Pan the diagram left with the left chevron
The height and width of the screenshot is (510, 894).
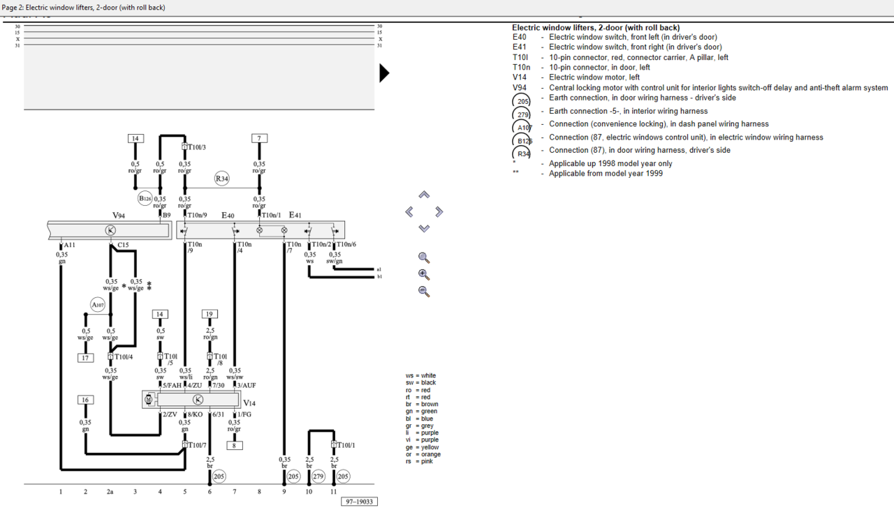(x=409, y=211)
